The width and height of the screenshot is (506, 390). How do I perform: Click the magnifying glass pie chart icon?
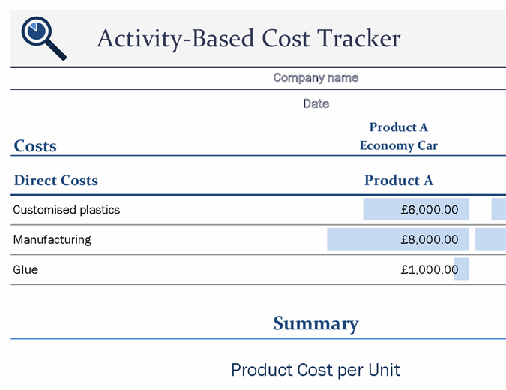tap(43, 37)
